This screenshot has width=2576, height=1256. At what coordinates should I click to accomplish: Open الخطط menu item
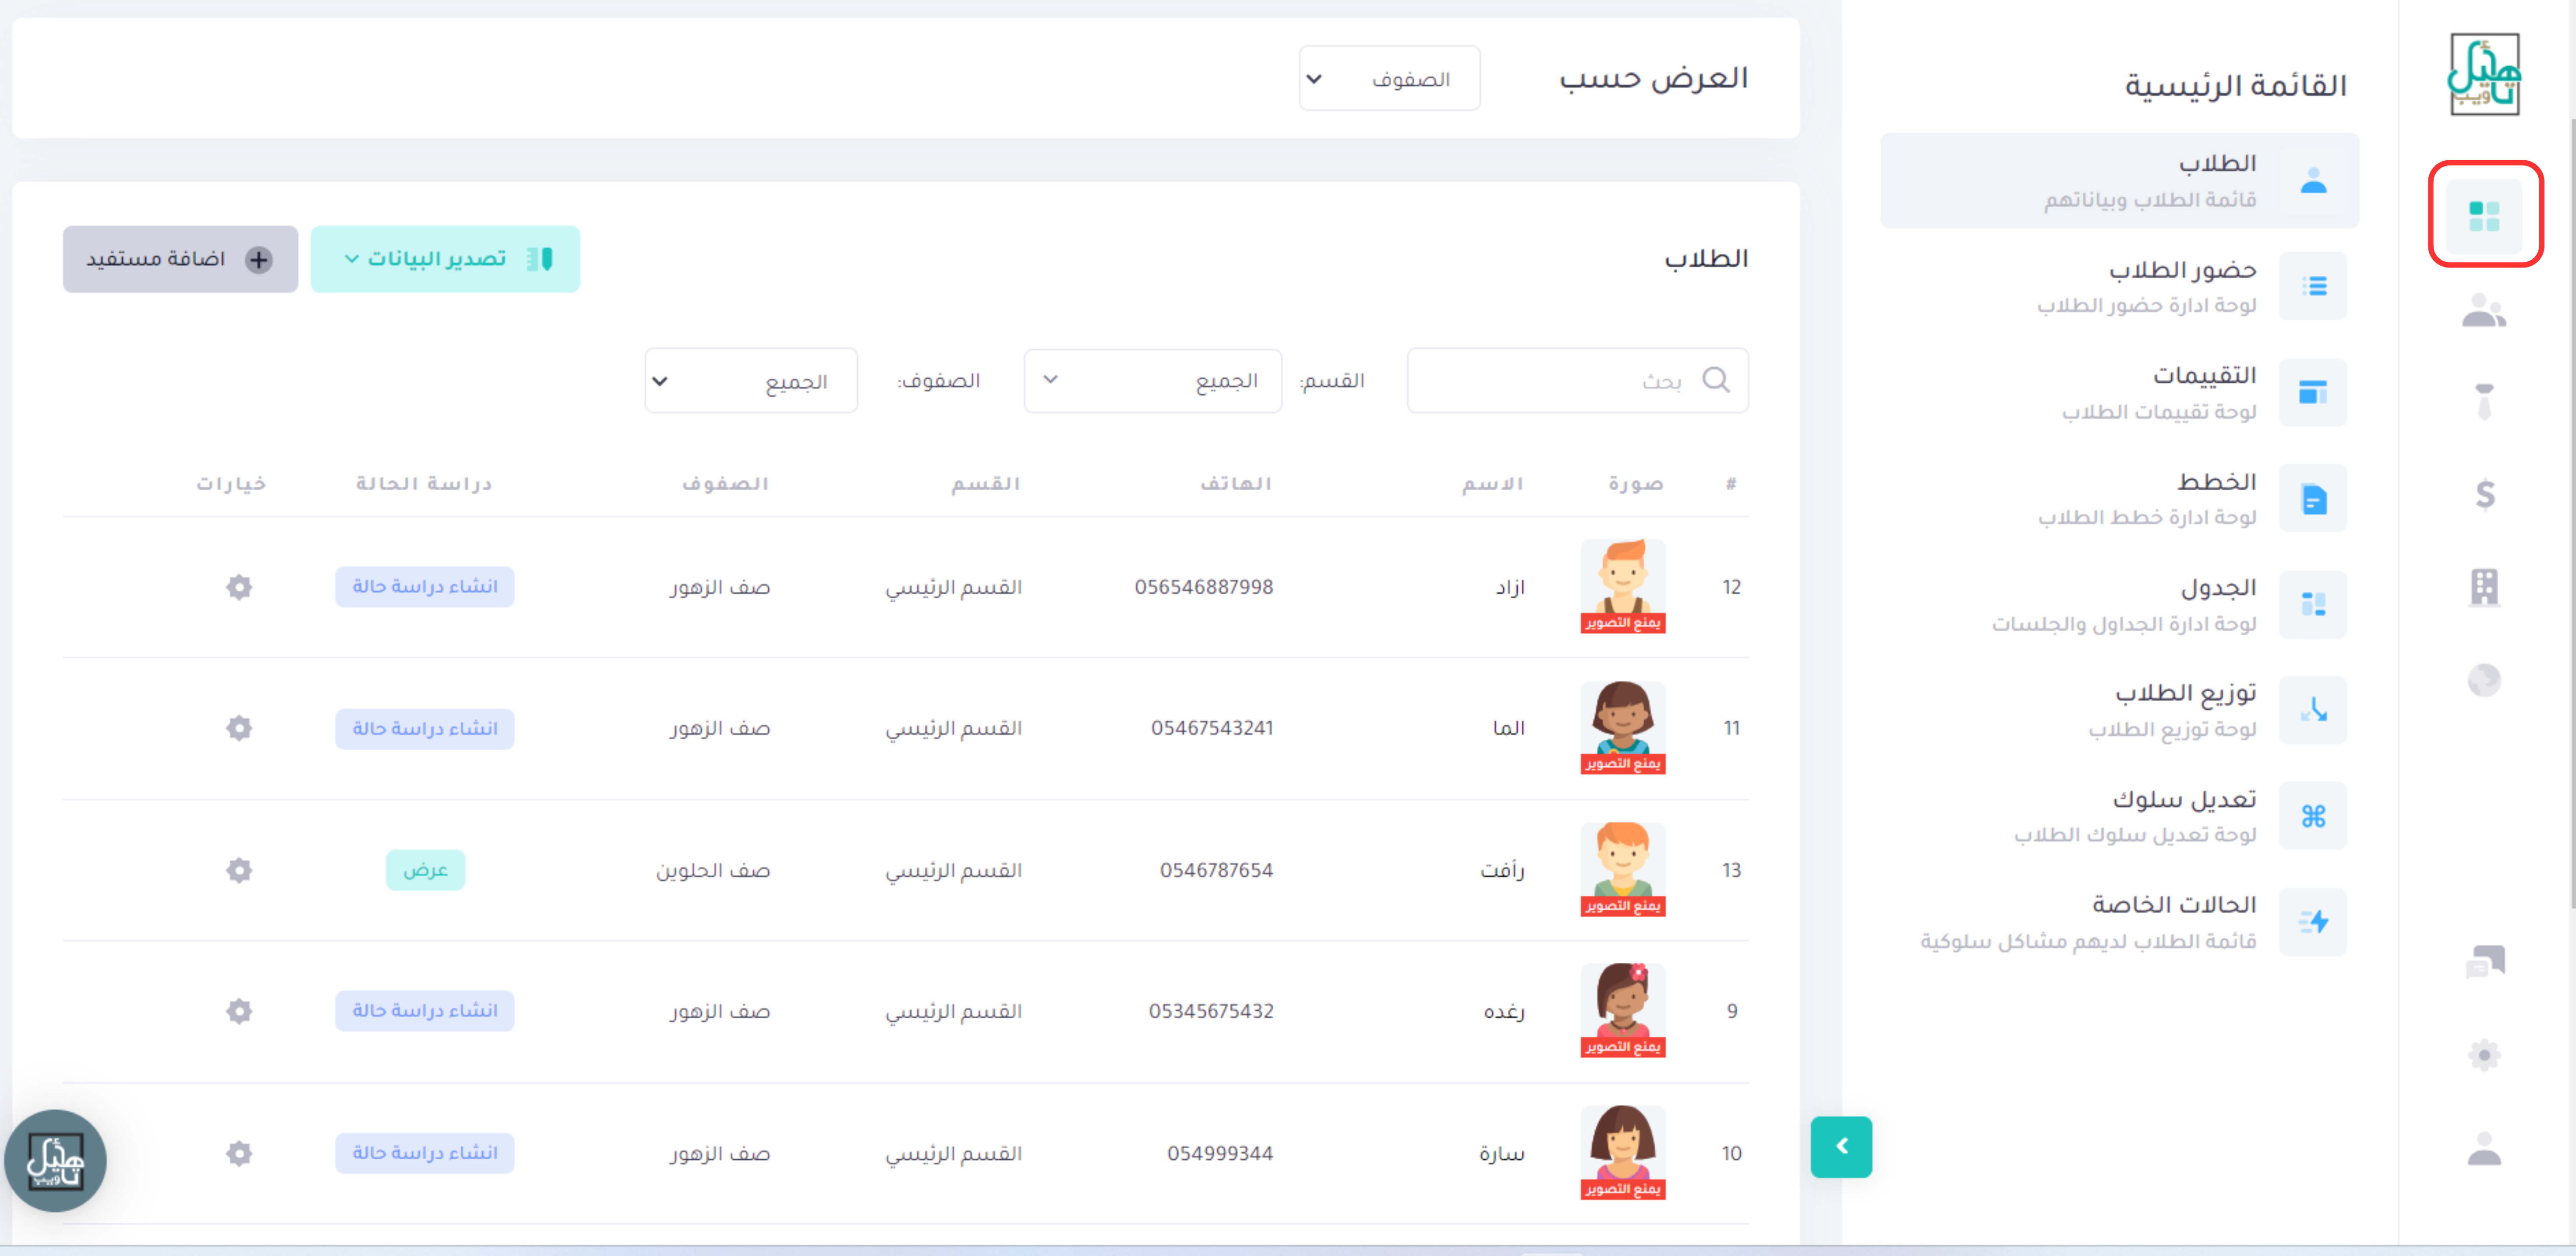click(2119, 499)
